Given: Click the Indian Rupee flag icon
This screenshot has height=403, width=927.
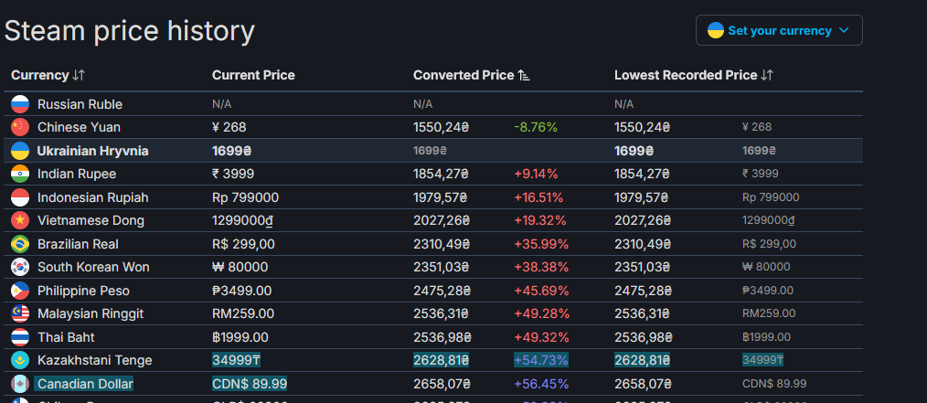Looking at the screenshot, I should point(20,174).
